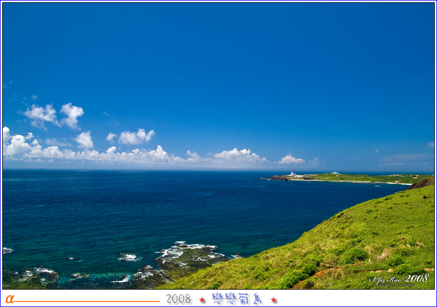Click the orange horizontal line in caption bar
Image resolution: width=437 pixels, height=307 pixels.
tap(87, 301)
